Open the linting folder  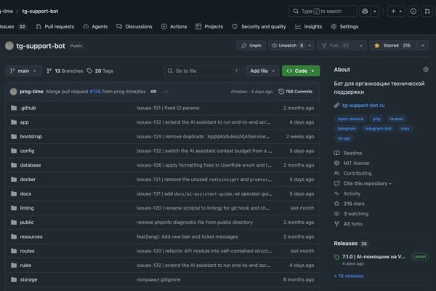click(x=27, y=208)
